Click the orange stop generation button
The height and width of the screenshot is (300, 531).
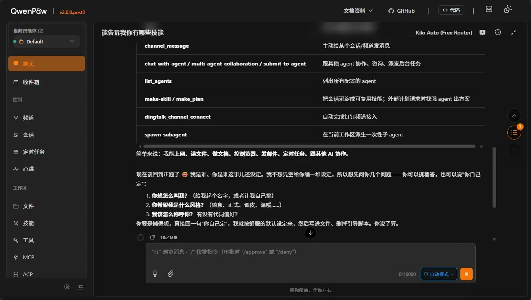tap(467, 274)
